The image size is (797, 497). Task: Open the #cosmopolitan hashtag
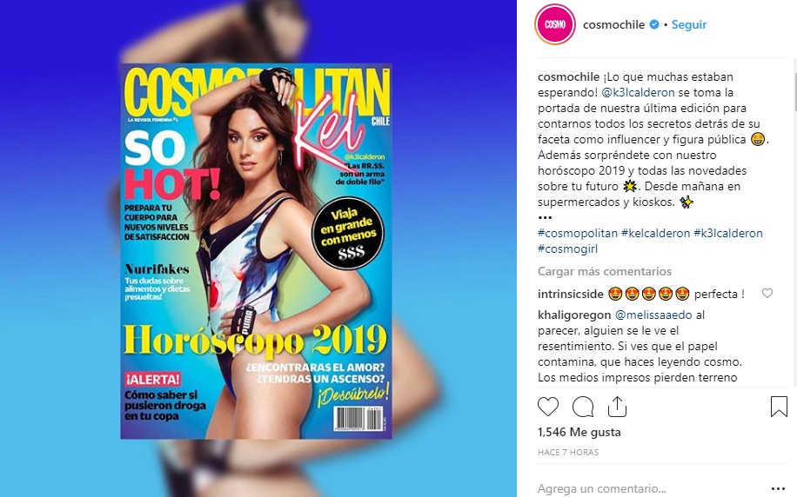pyautogui.click(x=578, y=233)
